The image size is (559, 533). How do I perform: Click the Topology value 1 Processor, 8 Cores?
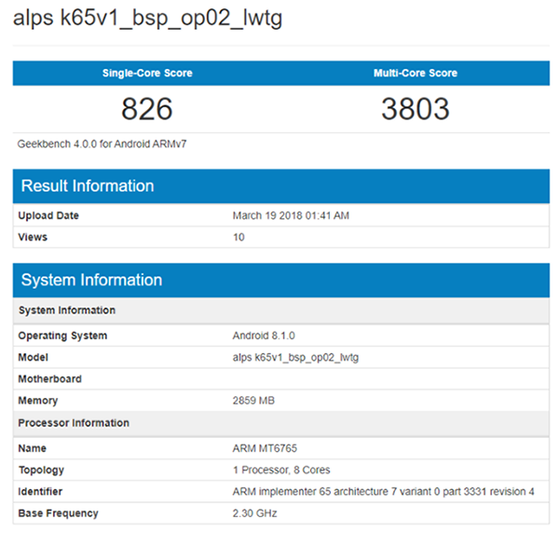pos(280,470)
